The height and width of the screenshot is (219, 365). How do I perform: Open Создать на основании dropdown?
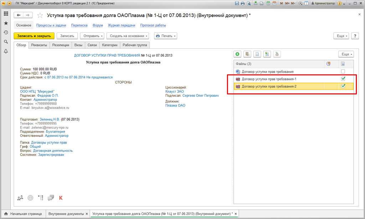pos(129,36)
